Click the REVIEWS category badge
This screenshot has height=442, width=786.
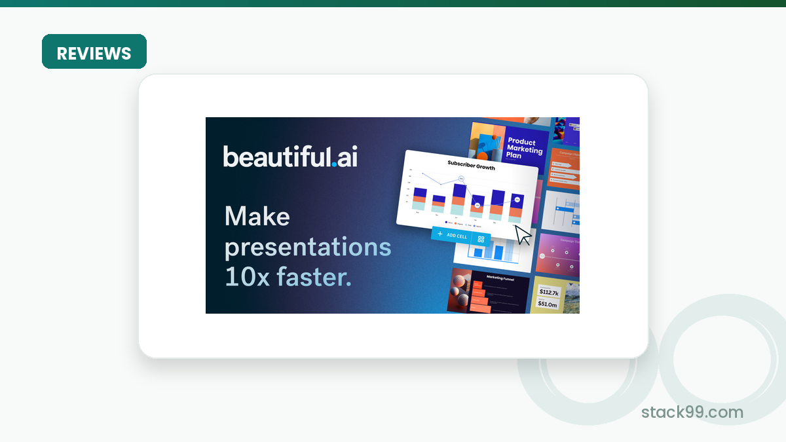[x=94, y=52]
